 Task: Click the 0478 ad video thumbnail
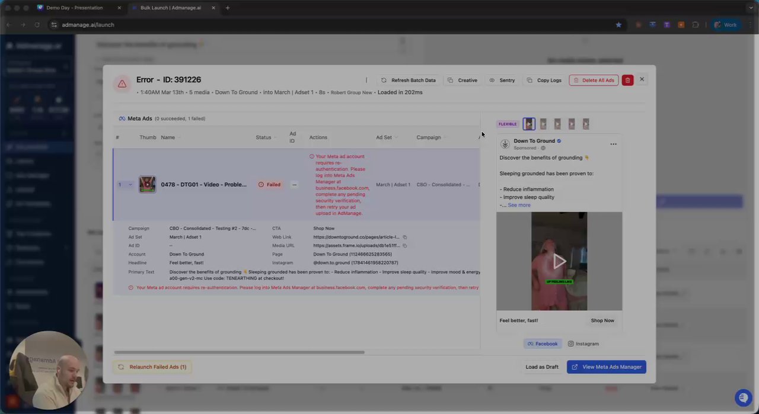tap(147, 184)
